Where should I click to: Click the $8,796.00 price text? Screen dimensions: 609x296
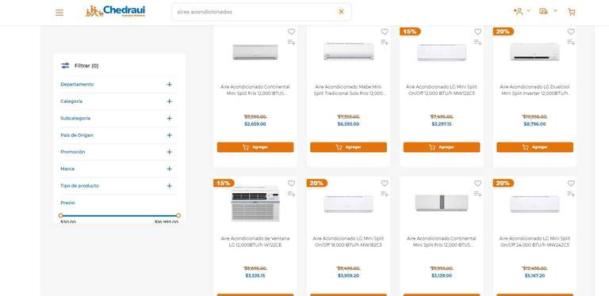tap(534, 124)
